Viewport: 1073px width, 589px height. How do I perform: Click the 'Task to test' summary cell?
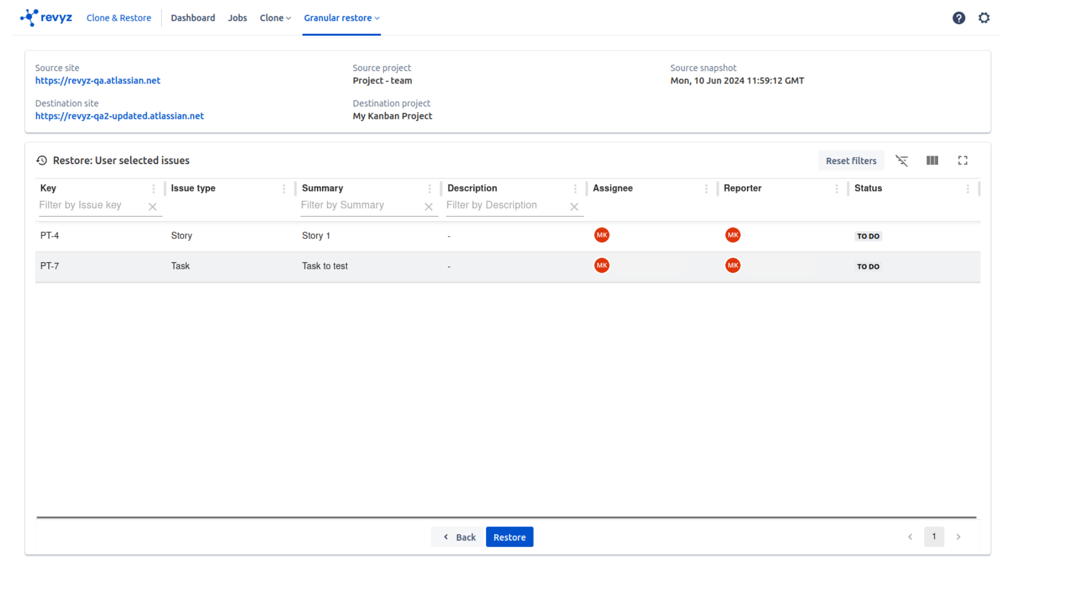point(324,266)
